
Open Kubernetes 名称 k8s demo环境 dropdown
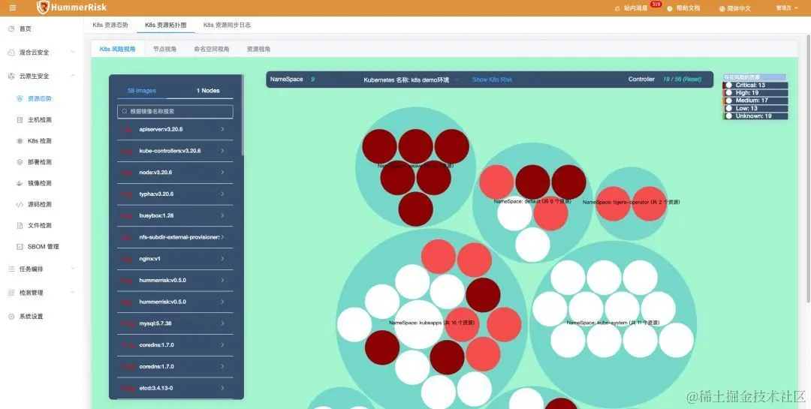[412, 80]
